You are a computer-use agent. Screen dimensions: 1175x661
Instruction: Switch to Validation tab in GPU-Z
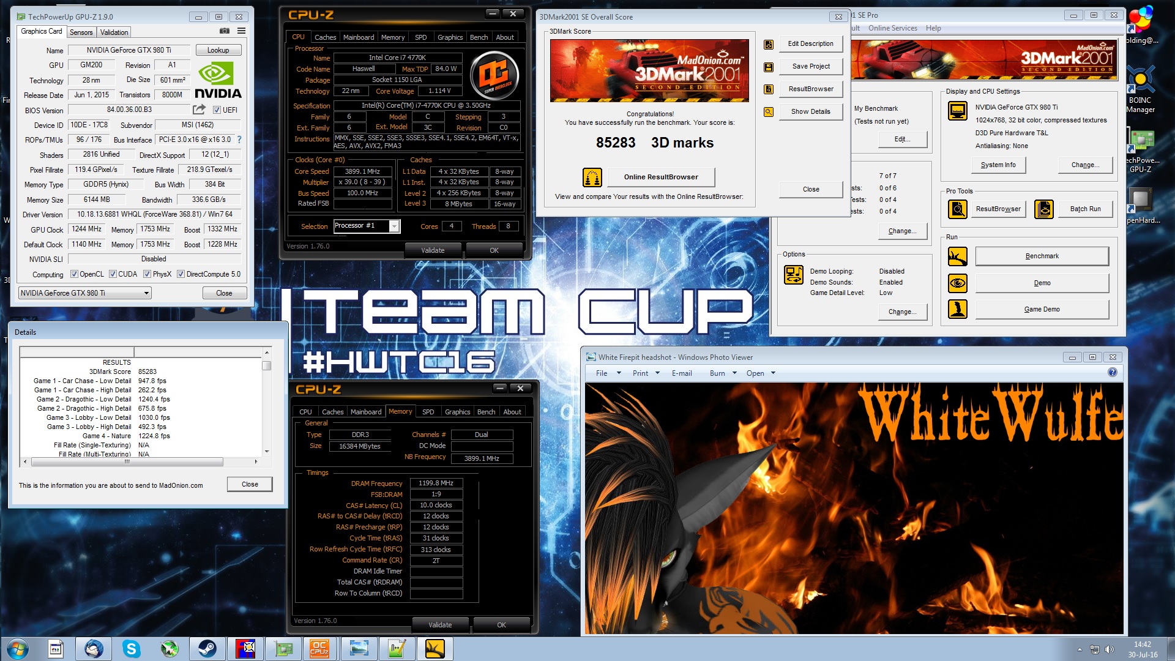coord(114,32)
